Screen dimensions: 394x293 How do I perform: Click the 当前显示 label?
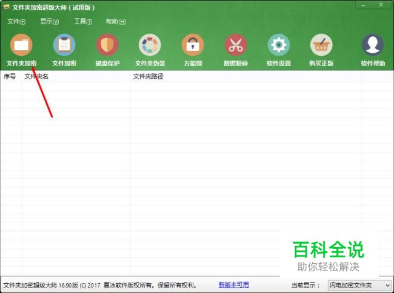click(305, 285)
